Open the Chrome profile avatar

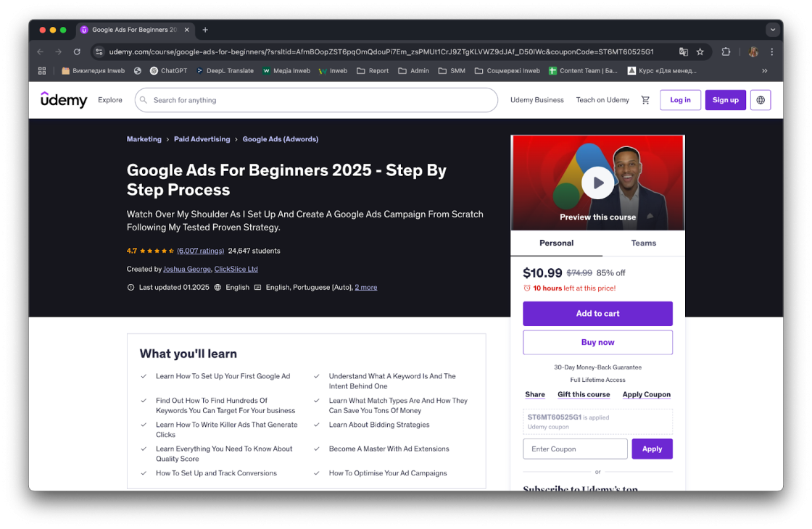pos(753,51)
